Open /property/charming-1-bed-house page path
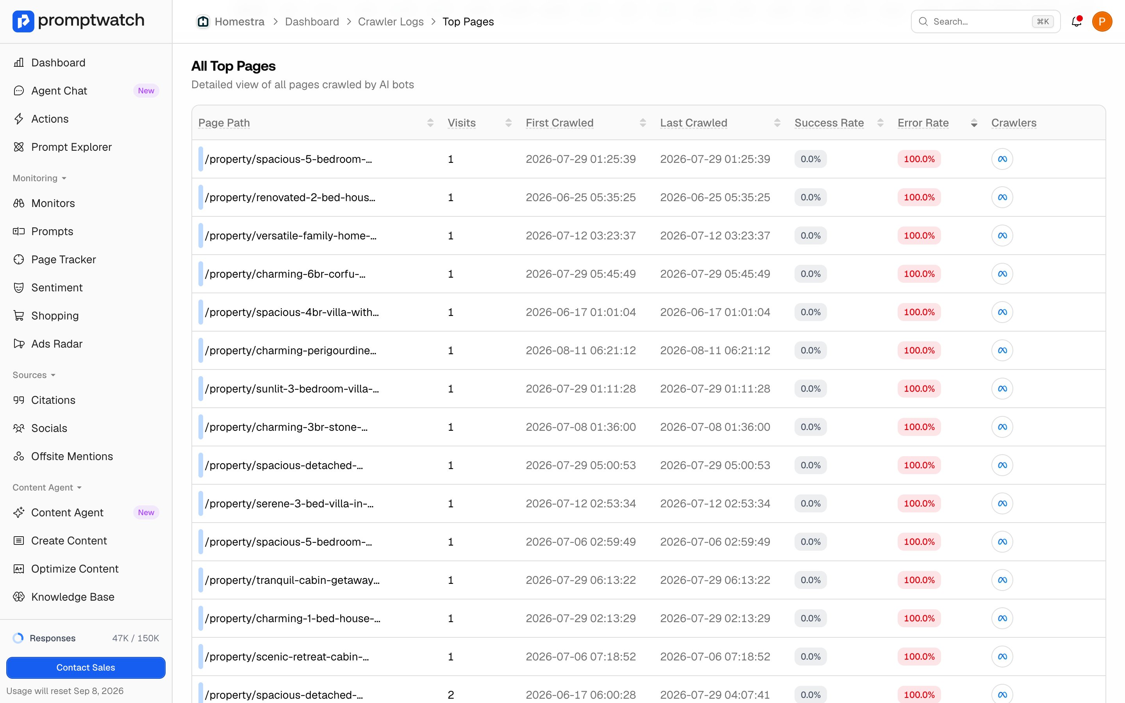1125x703 pixels. coord(293,618)
